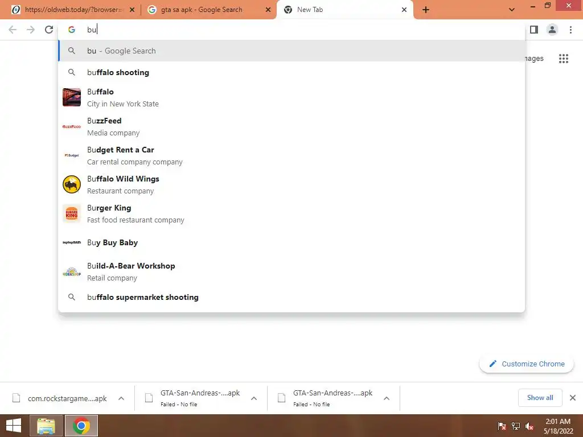Screen dimensions: 583x437
Task: Choose BuzzFeed Media company suggestion text
Action: point(113,126)
